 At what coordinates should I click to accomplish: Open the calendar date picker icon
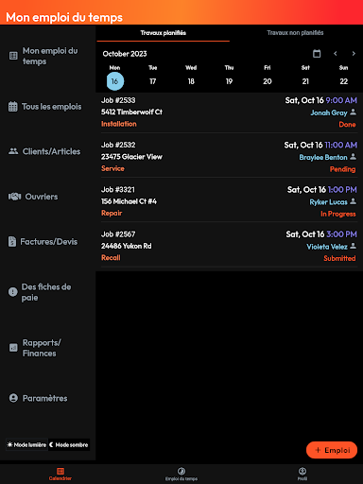[x=317, y=54]
